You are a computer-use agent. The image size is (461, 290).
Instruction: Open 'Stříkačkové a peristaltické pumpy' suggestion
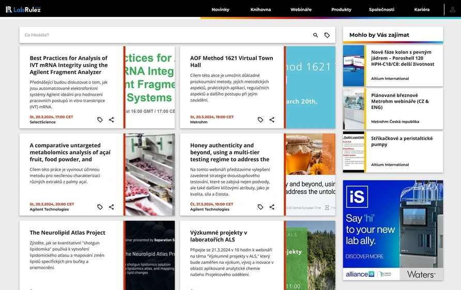click(x=402, y=141)
